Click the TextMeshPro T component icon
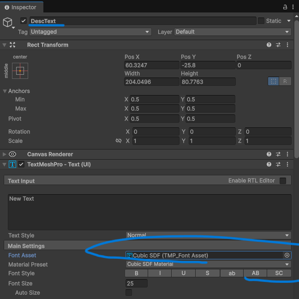299x299 pixels. [12, 164]
